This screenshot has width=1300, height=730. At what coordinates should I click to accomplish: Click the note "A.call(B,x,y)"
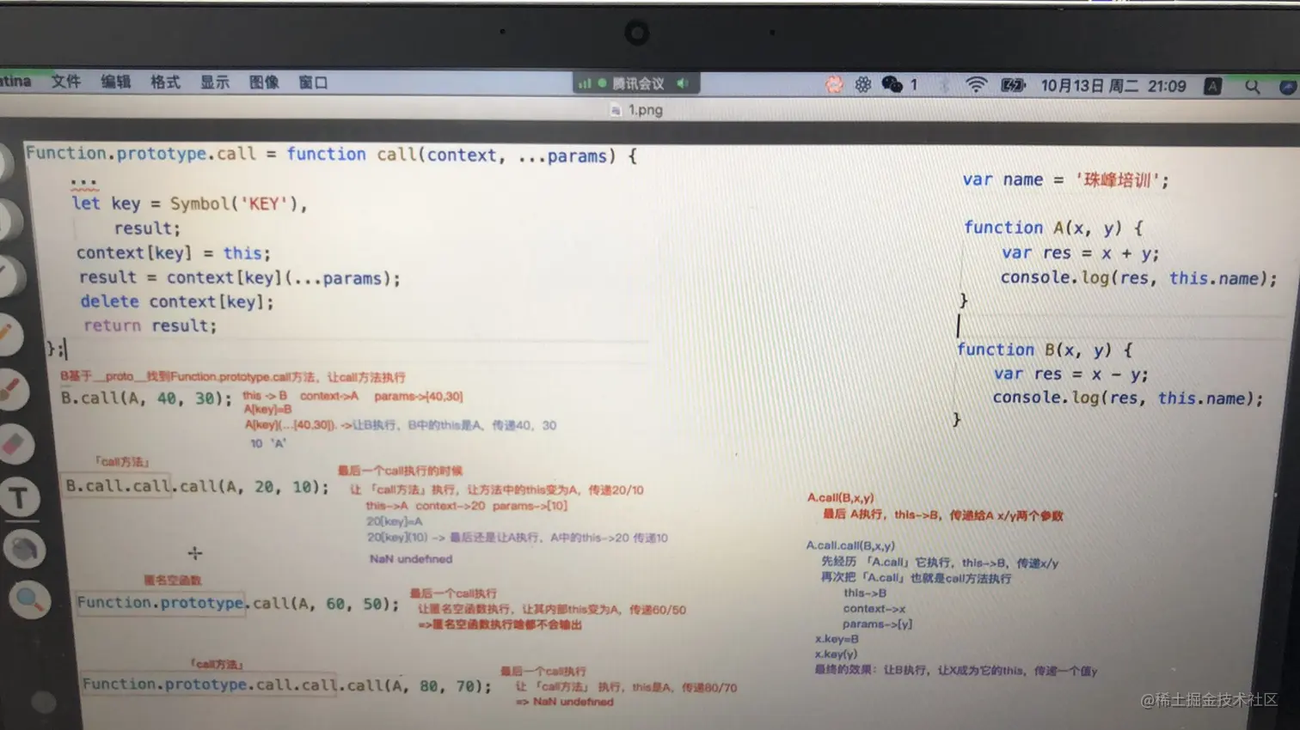(x=840, y=497)
